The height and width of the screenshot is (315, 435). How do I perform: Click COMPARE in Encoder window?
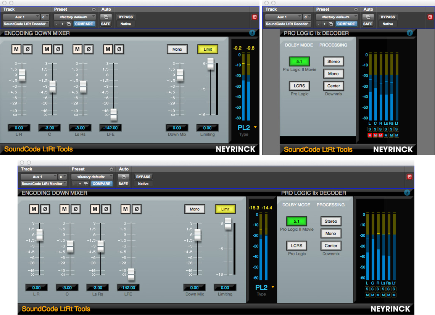(84, 24)
